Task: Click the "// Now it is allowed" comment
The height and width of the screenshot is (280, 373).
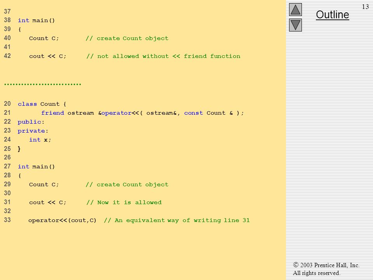Action: [x=124, y=202]
